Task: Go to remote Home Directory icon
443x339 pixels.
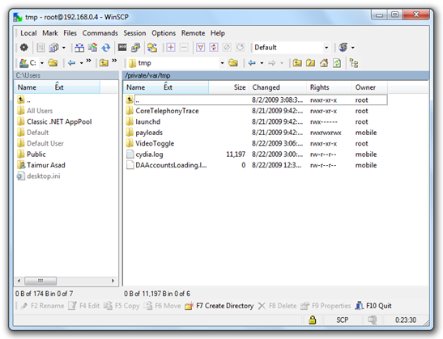Action: pyautogui.click(x=324, y=62)
